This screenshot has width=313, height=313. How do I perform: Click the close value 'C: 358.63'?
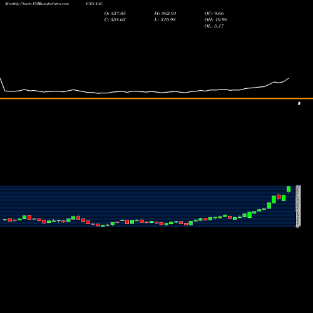[x=115, y=19]
